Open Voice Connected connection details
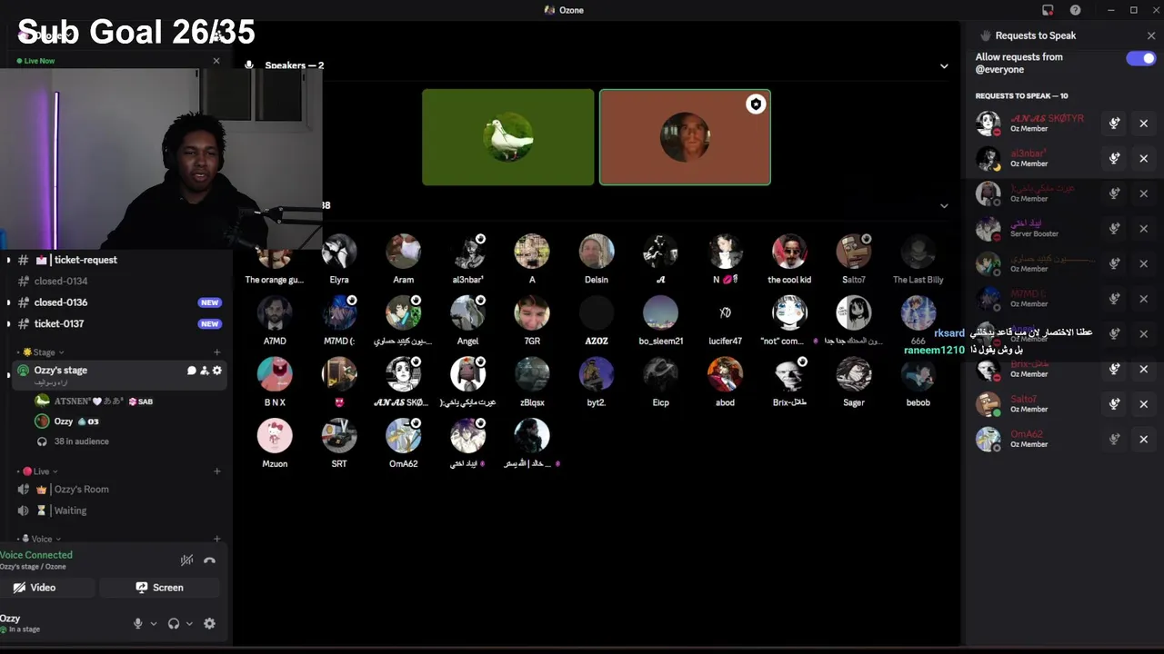 pyautogui.click(x=36, y=555)
